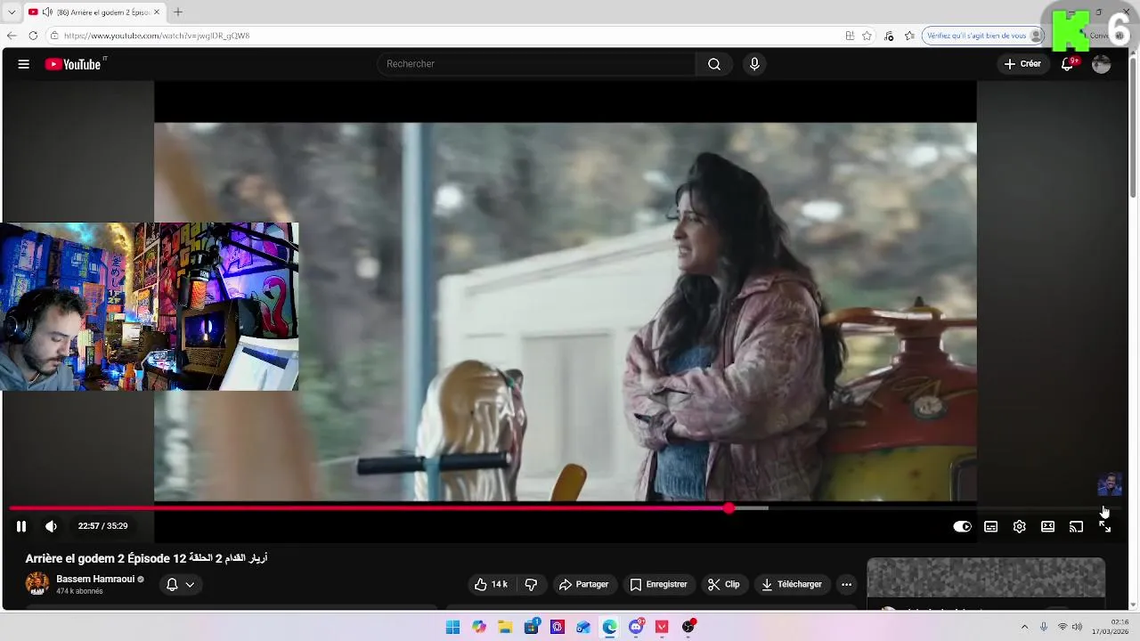Click the Télécharger button
Viewport: 1140px width, 641px height.
(791, 584)
